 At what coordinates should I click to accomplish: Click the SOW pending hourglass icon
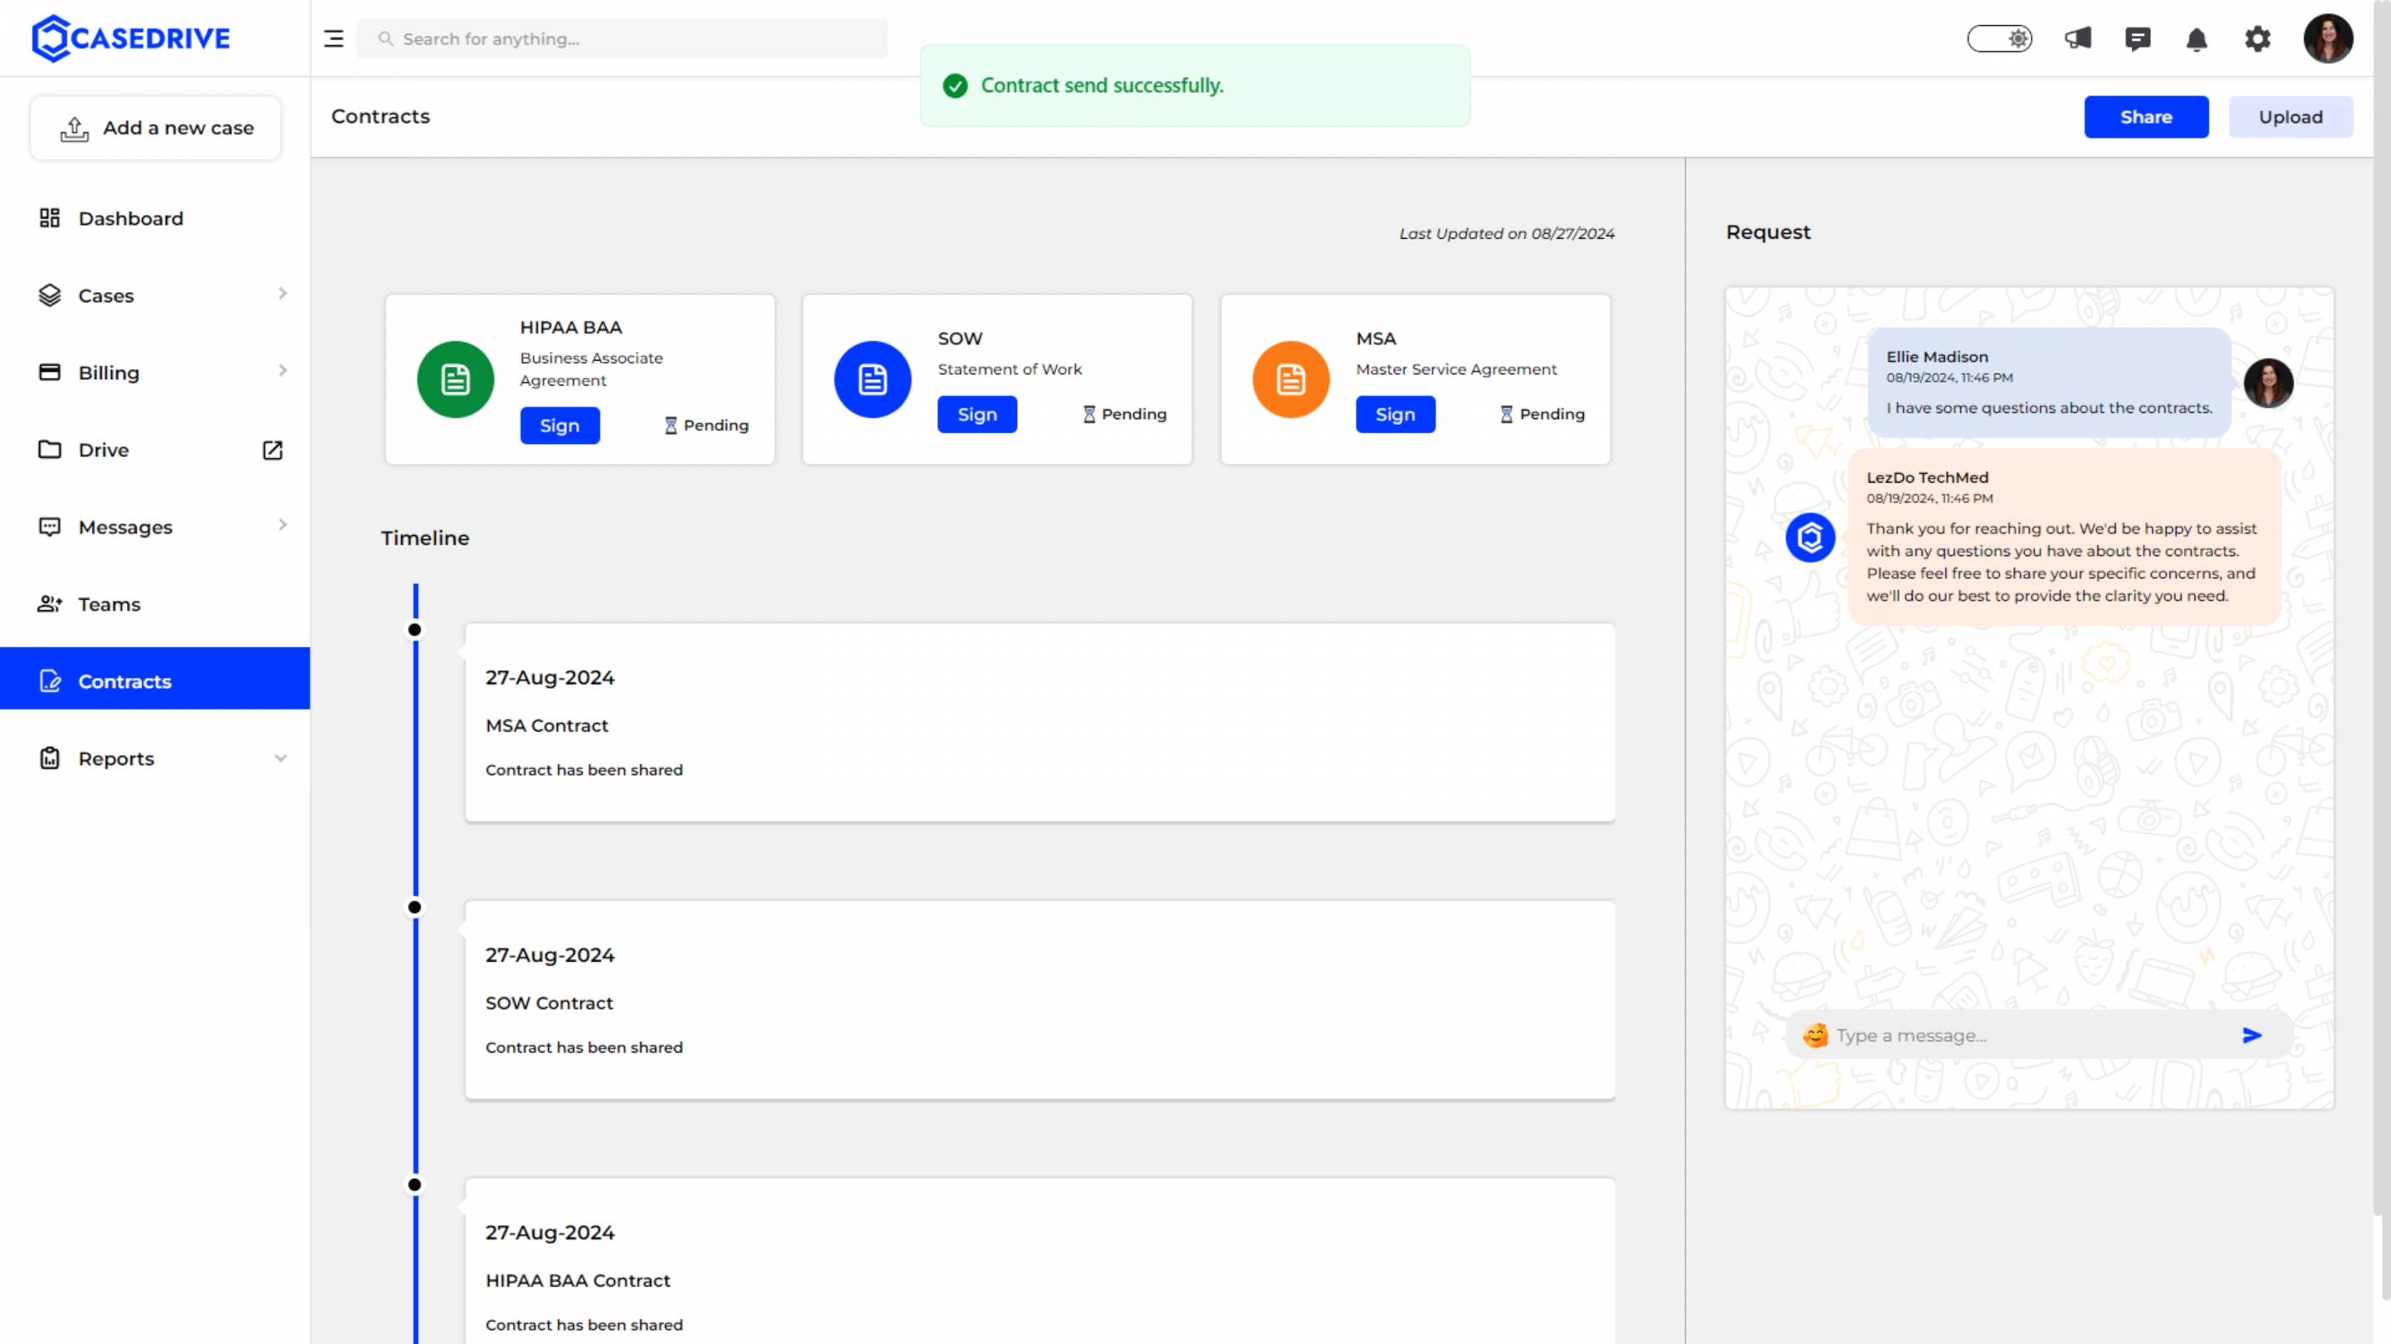pyautogui.click(x=1088, y=415)
